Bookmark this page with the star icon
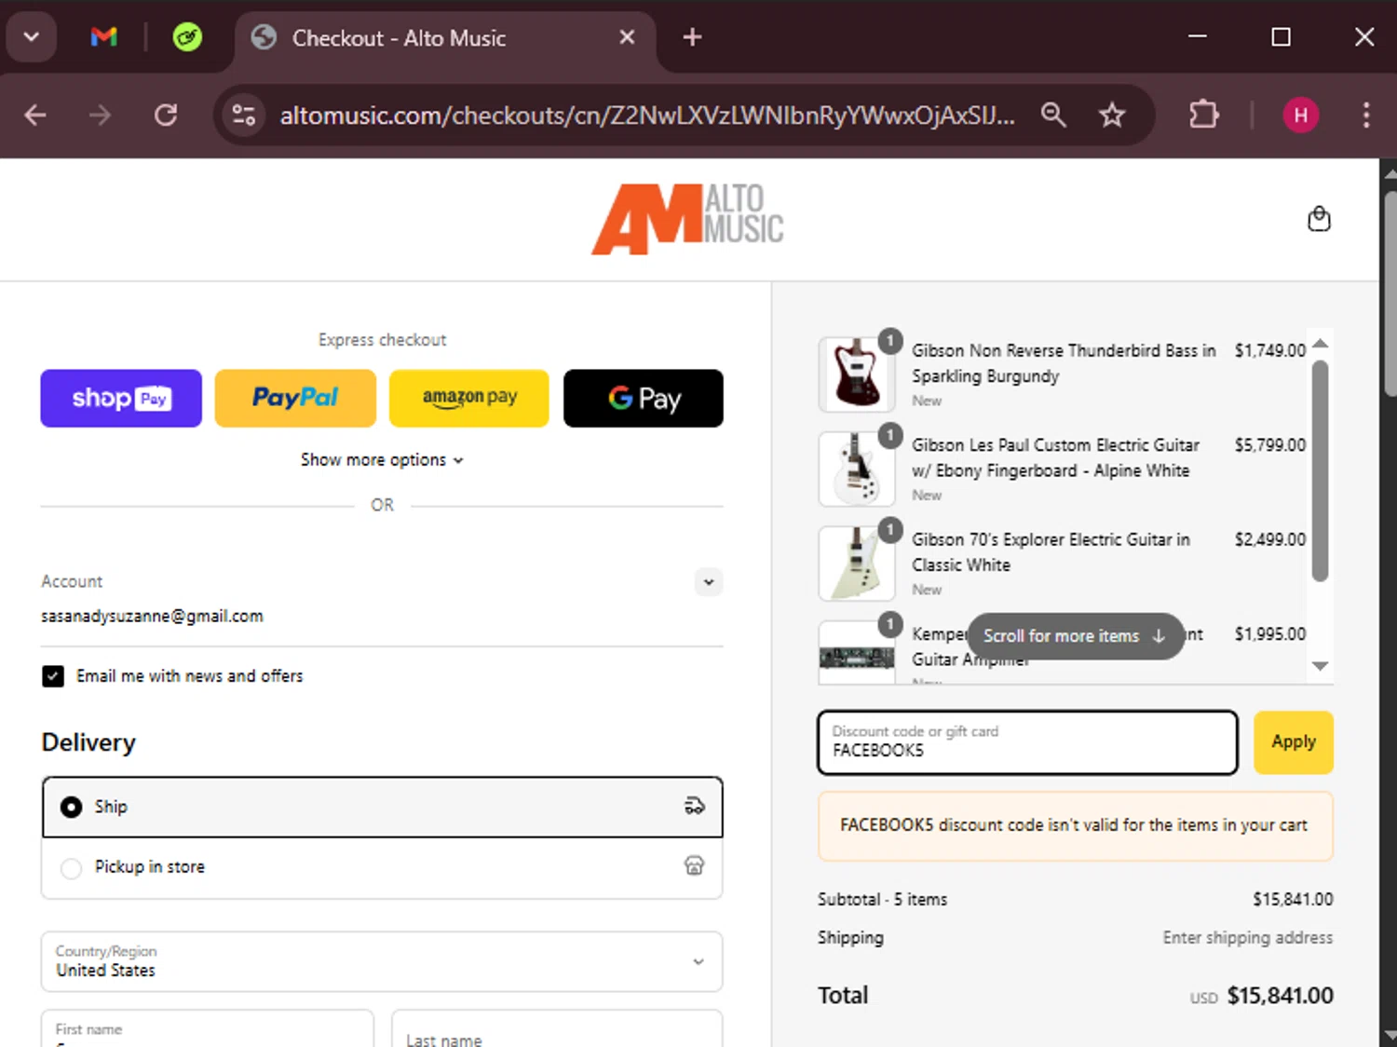Screen dimensions: 1397x1047 [x=1112, y=116]
